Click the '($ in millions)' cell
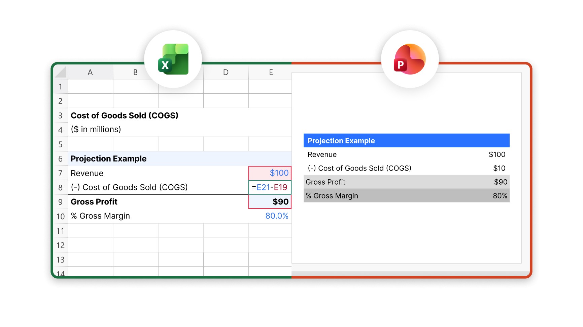The width and height of the screenshot is (583, 327). pyautogui.click(x=96, y=130)
